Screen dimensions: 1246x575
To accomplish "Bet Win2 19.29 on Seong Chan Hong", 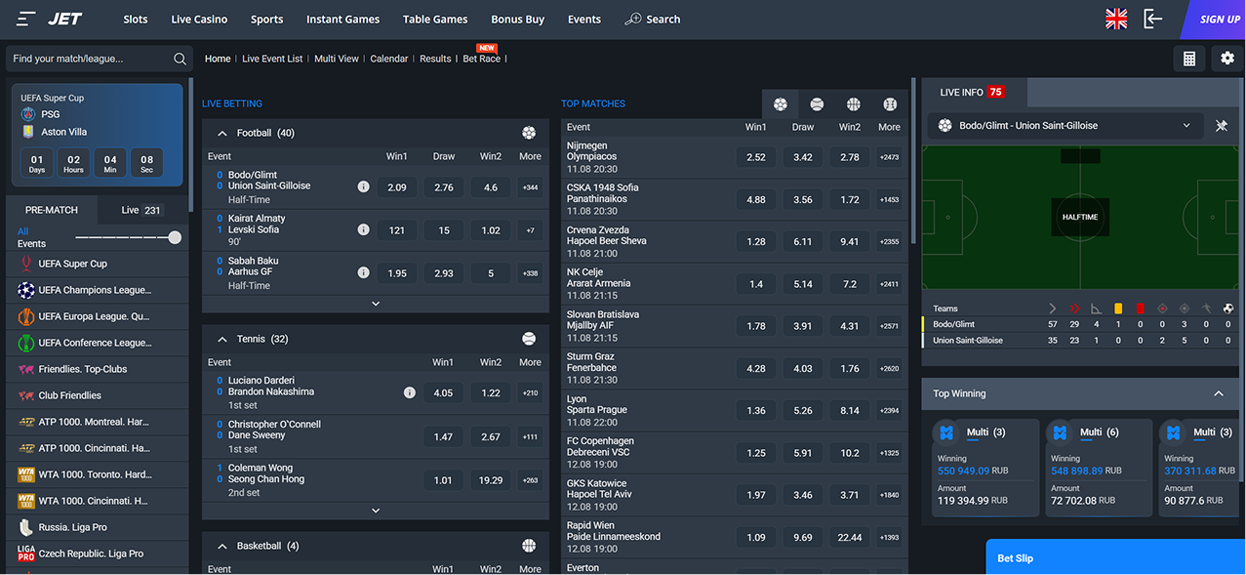I will click(491, 479).
